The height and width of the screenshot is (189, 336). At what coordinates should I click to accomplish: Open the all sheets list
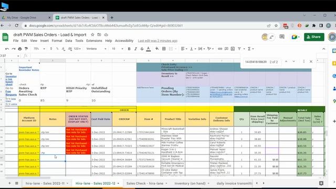[16, 183]
